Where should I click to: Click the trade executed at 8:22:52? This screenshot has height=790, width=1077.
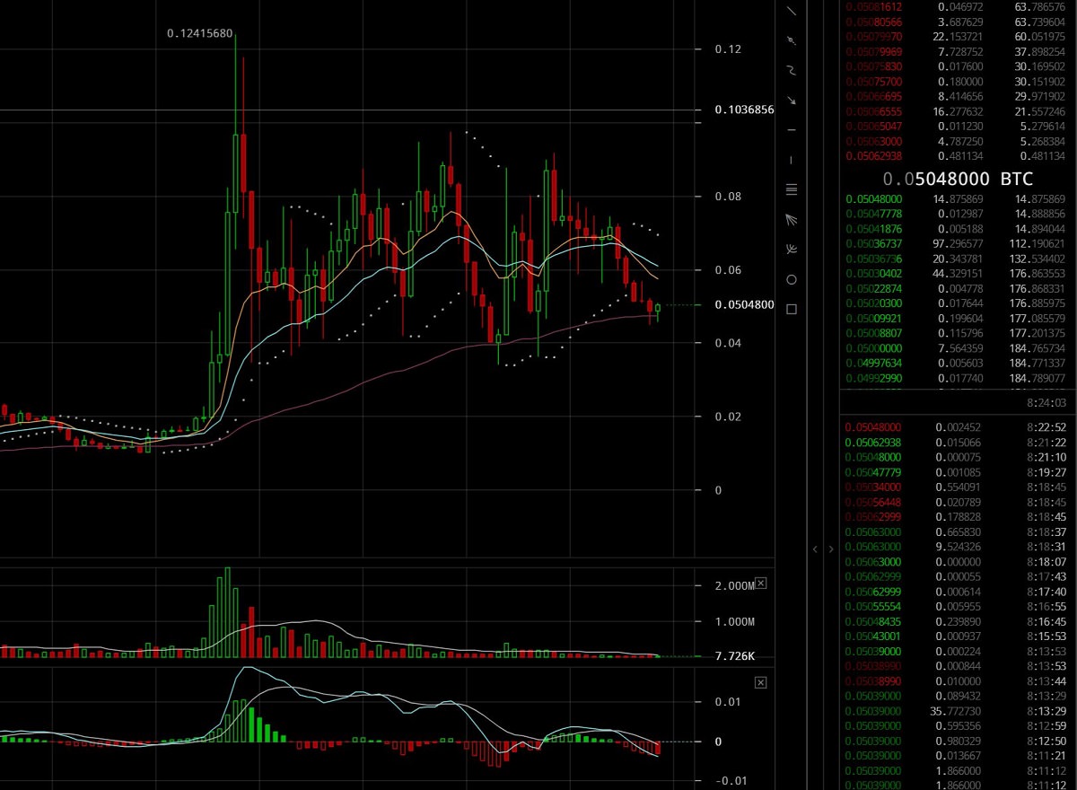(958, 427)
